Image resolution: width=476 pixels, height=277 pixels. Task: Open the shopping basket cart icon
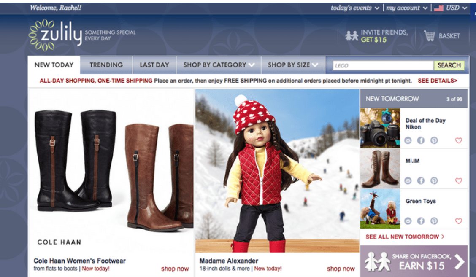pyautogui.click(x=429, y=36)
